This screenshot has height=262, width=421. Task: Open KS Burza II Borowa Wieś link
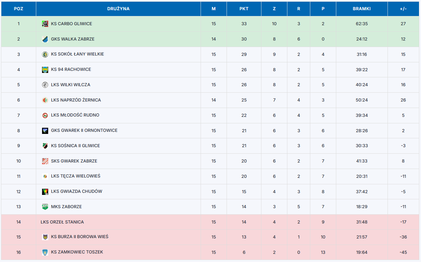(80, 237)
